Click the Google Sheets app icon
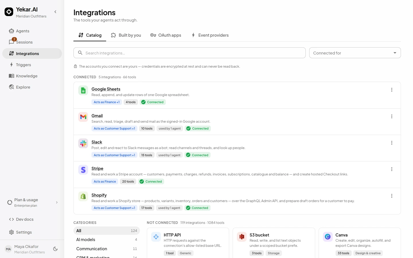This screenshot has height=258, width=413. click(x=83, y=90)
